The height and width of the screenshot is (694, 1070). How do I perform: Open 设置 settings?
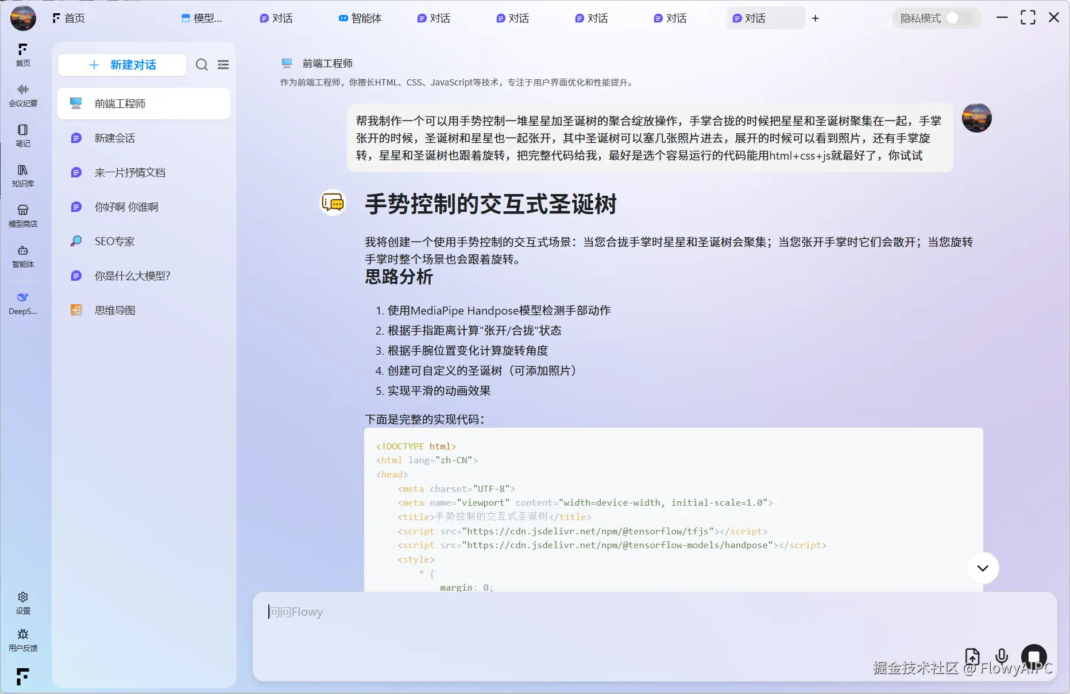23,603
